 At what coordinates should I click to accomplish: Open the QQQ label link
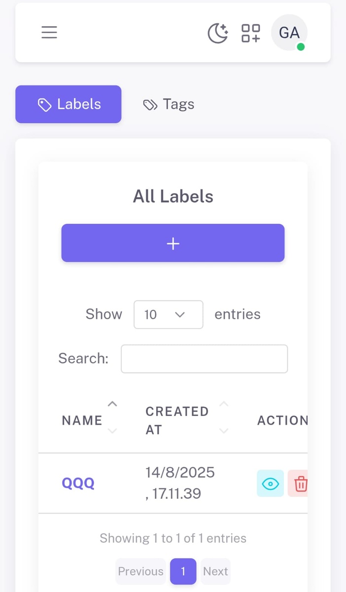(78, 483)
